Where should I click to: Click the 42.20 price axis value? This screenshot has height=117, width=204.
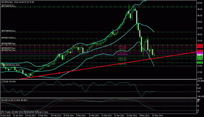point(200,28)
